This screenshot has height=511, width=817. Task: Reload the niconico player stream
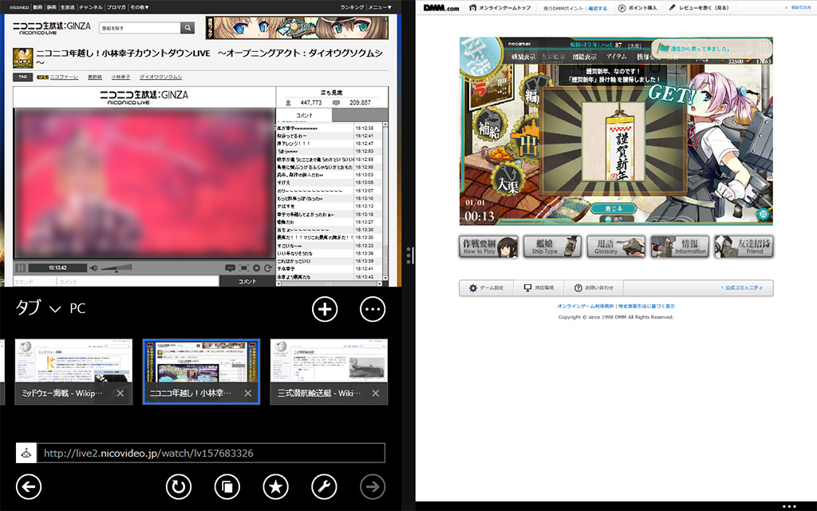tap(268, 268)
